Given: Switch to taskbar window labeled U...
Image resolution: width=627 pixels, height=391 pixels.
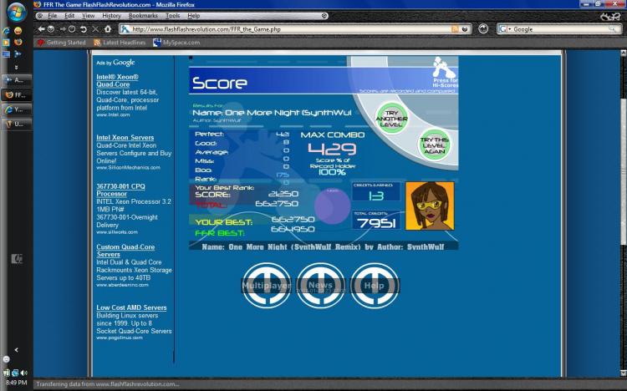Looking at the screenshot, I should (17, 124).
